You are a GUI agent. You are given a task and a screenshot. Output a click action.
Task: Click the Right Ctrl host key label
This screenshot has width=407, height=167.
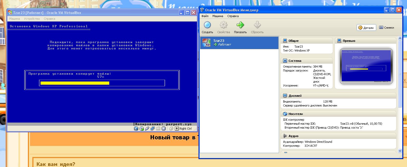(x=186, y=129)
